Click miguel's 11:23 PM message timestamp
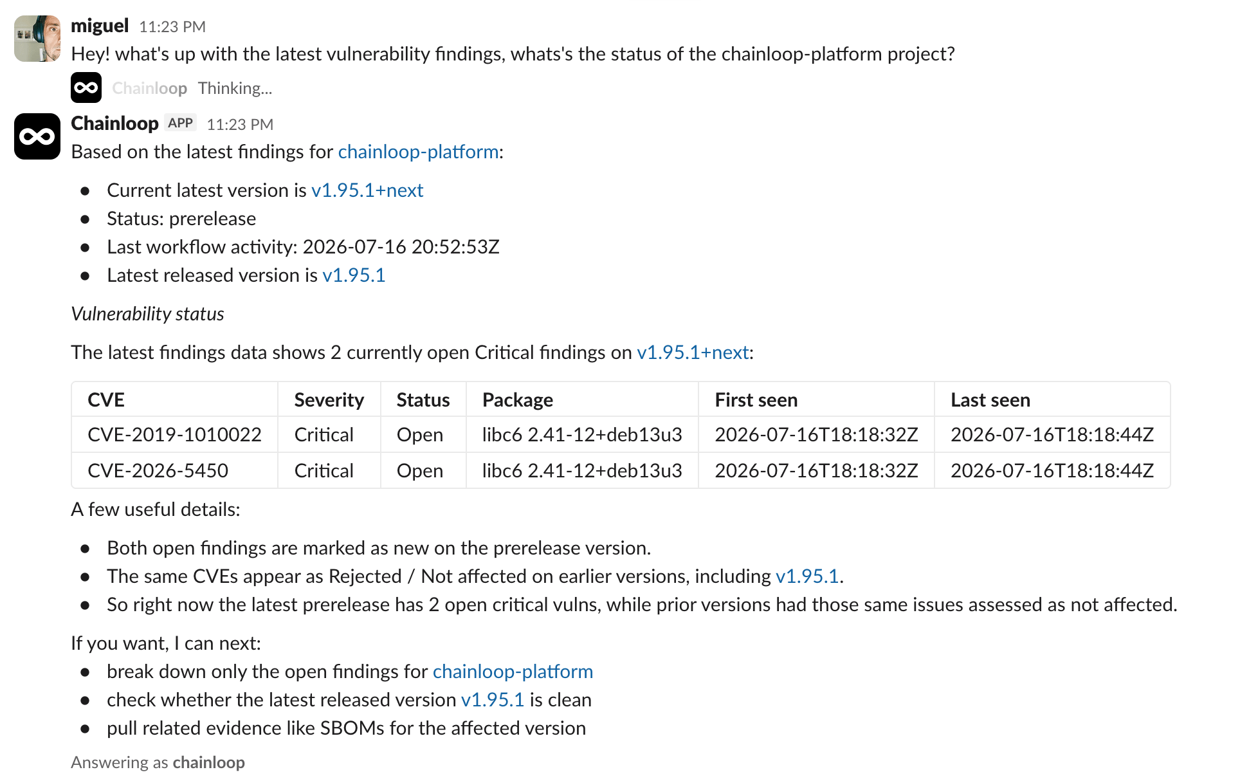The image size is (1240, 781). pyautogui.click(x=172, y=27)
